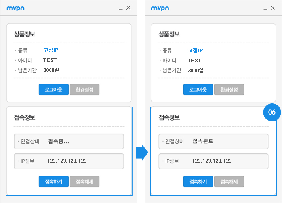Open 환경설정 in the 접속중 window
The image size is (282, 203).
click(x=84, y=90)
